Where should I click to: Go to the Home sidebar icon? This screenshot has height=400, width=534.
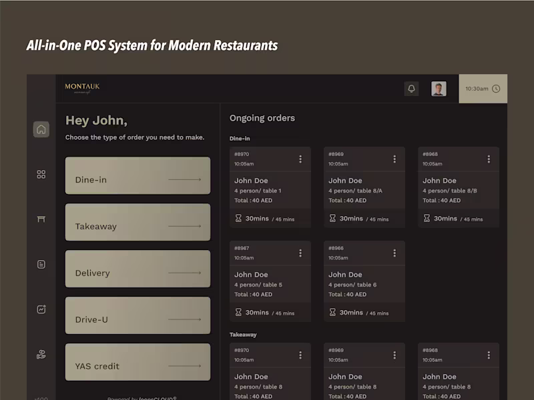coord(41,129)
